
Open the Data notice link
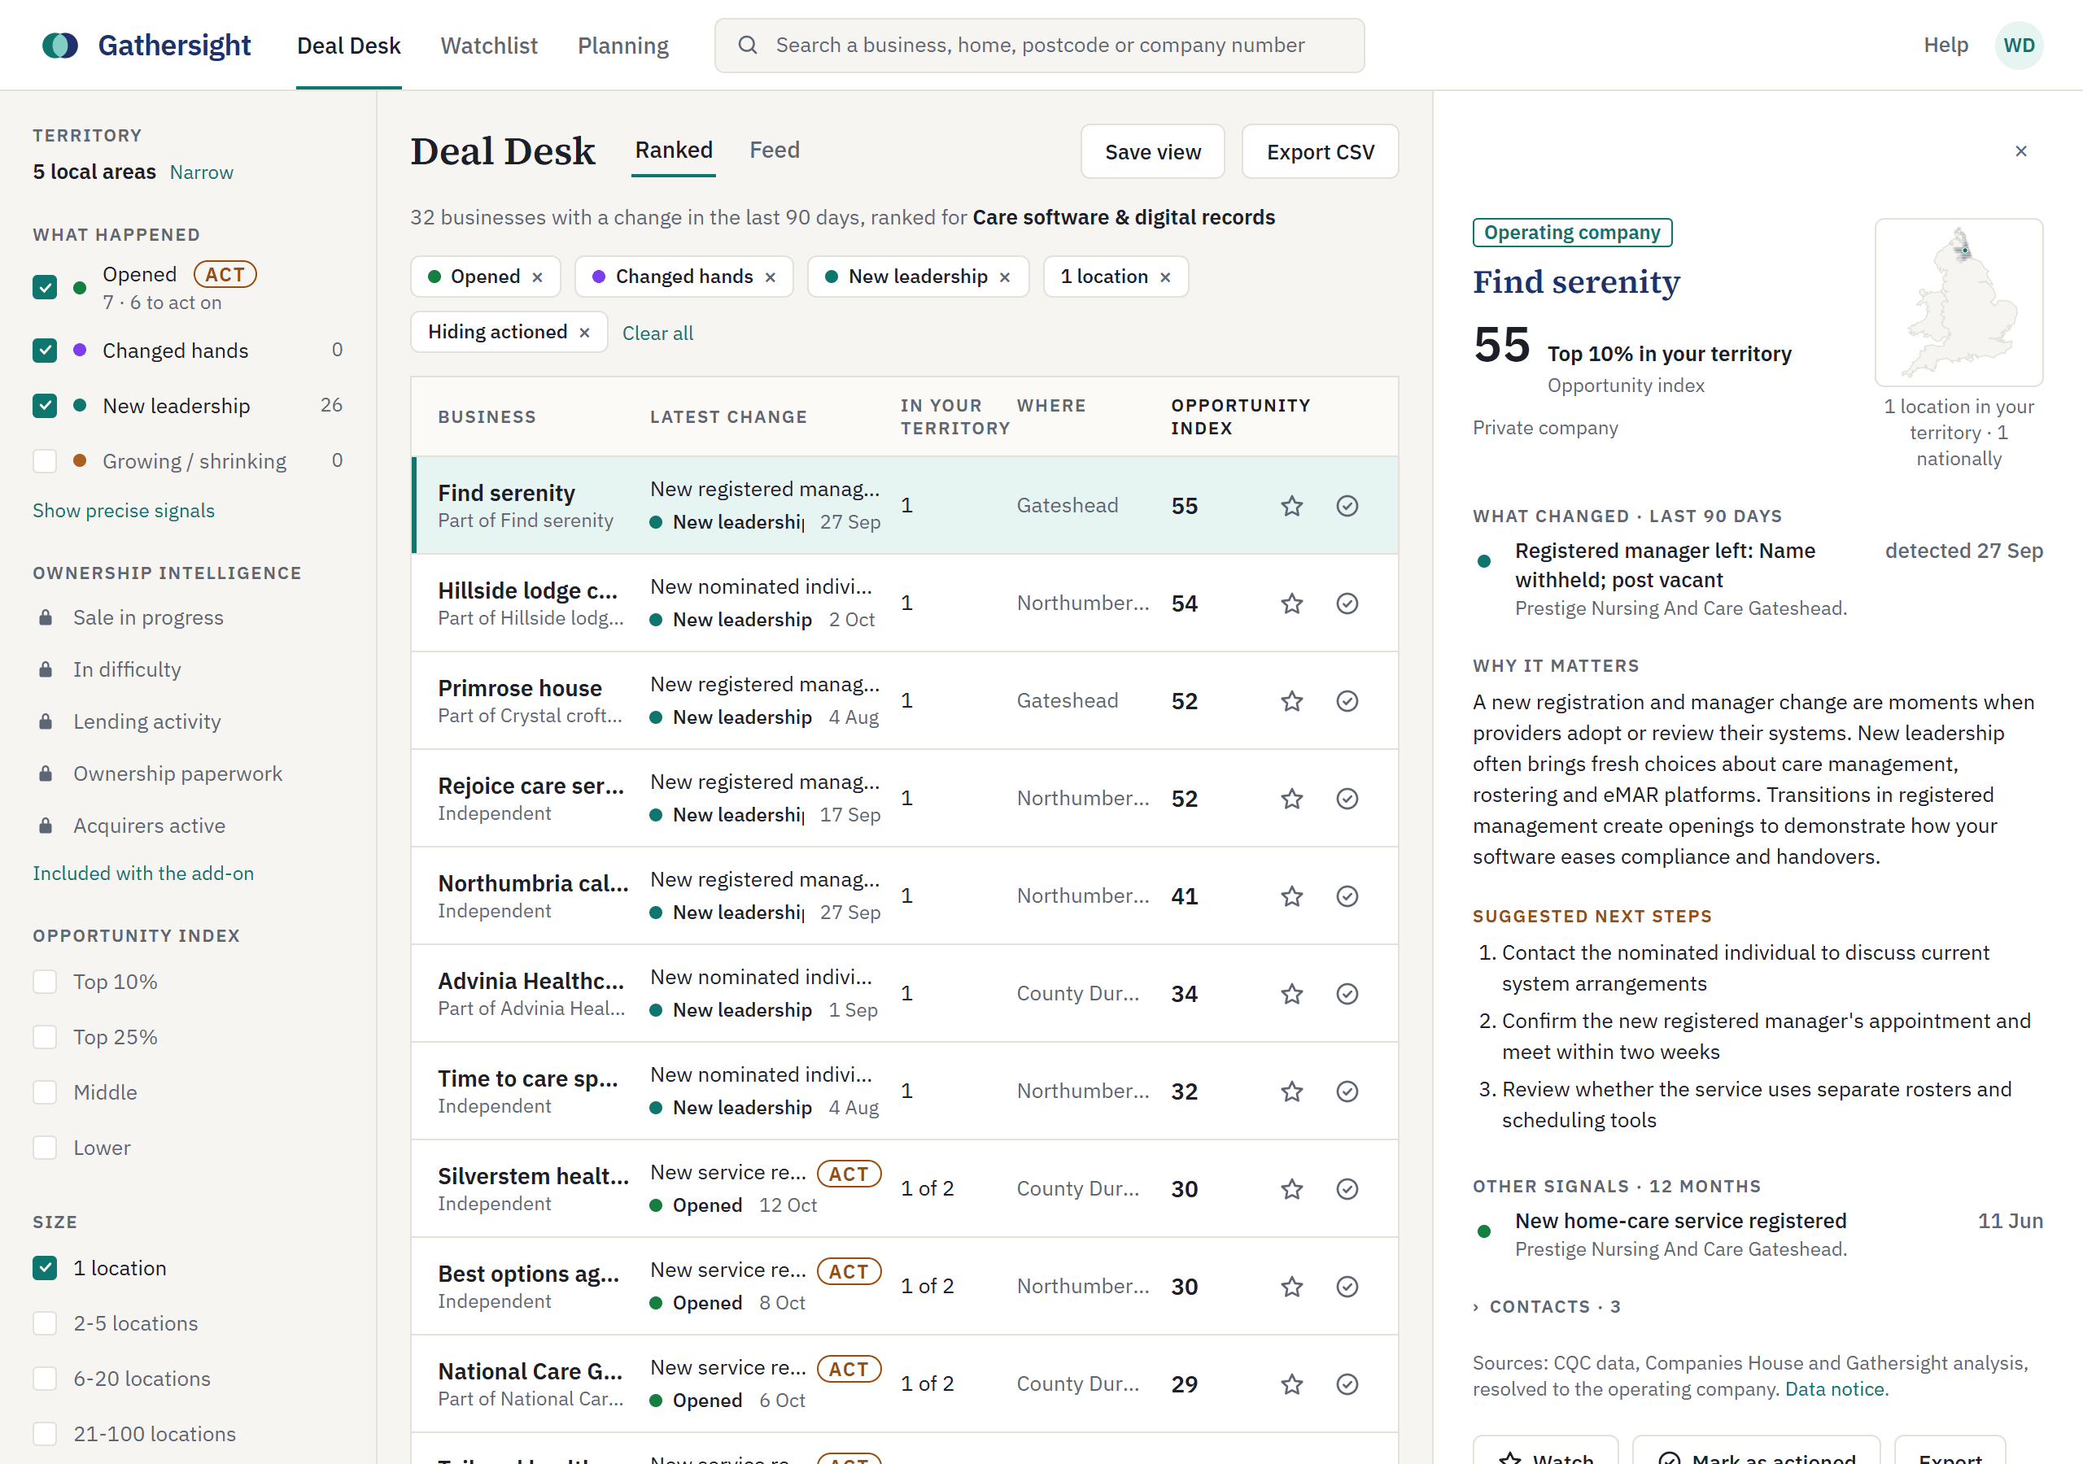pos(1834,1388)
